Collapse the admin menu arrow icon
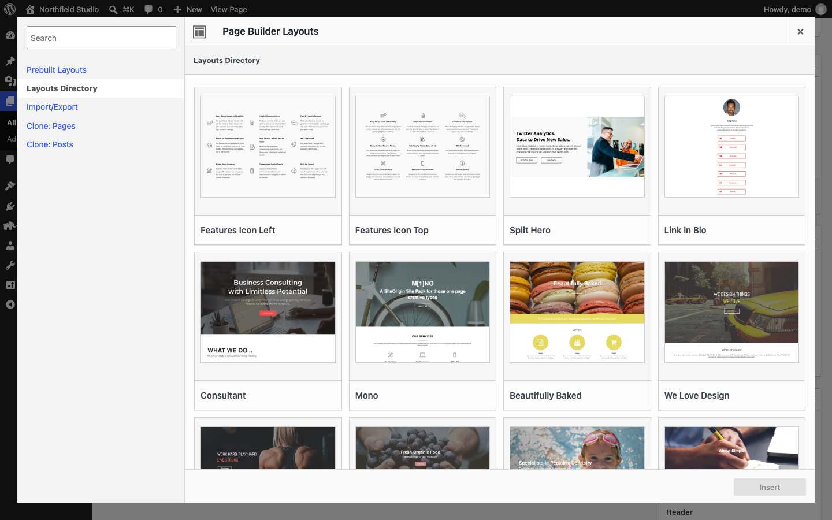832x520 pixels. 10,304
